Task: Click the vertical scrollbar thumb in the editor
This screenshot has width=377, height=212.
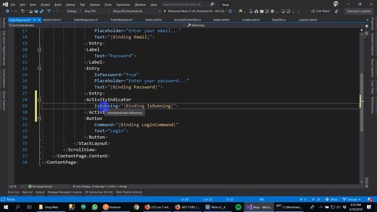Action: click(362, 102)
